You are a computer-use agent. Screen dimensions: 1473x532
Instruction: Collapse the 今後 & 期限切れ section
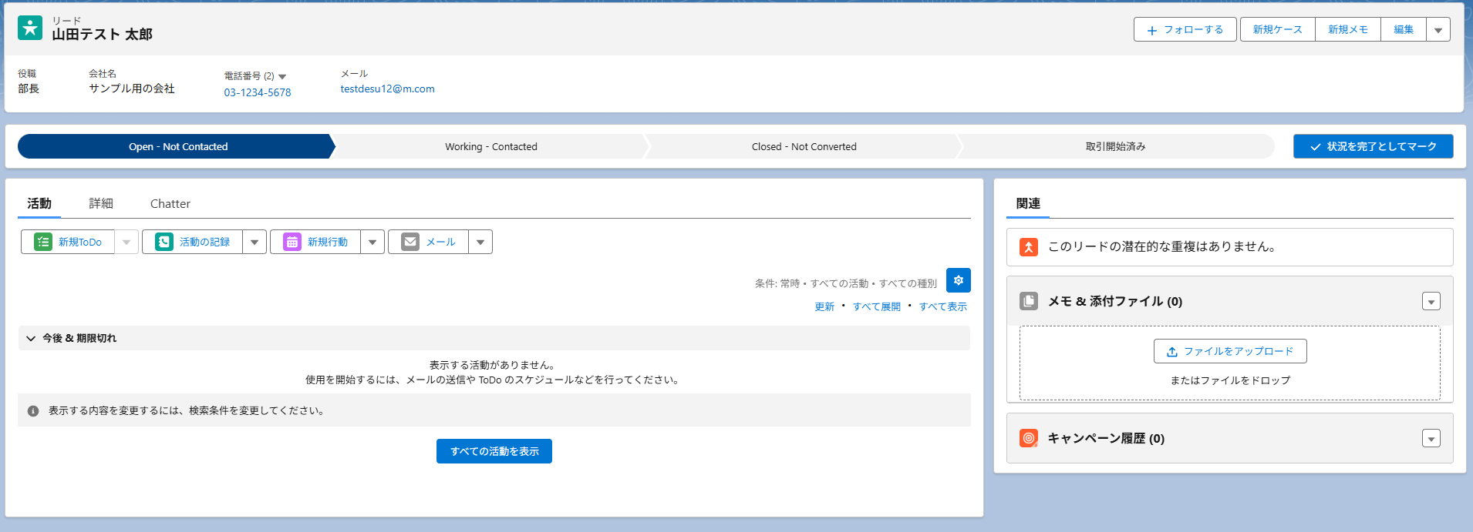click(31, 338)
